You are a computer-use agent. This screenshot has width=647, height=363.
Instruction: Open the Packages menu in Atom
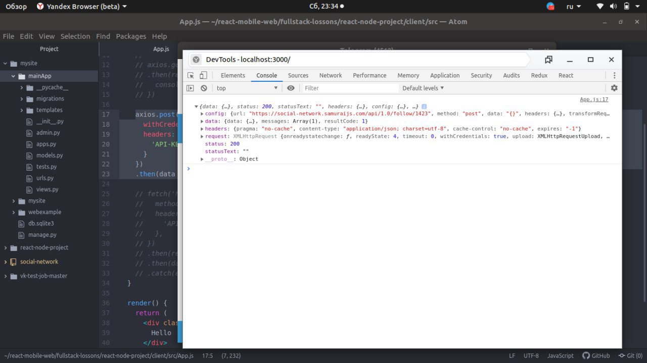[x=131, y=36]
